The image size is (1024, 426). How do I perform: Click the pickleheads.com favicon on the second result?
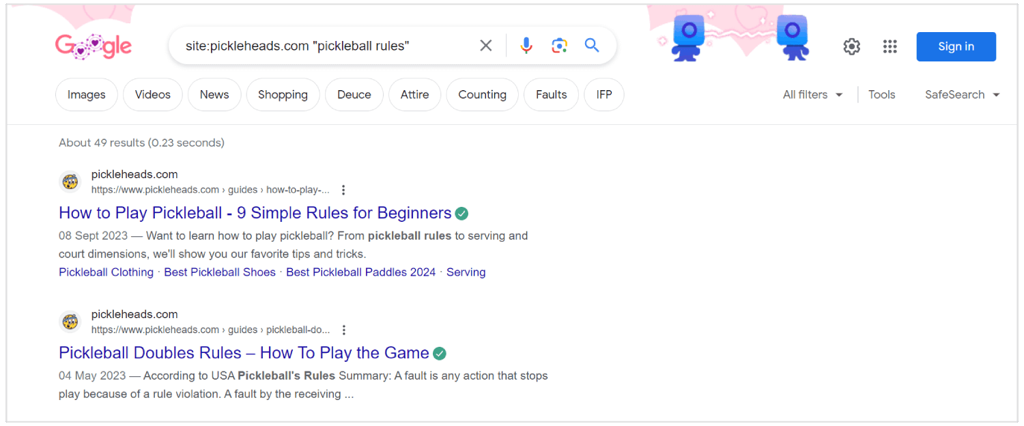point(70,321)
